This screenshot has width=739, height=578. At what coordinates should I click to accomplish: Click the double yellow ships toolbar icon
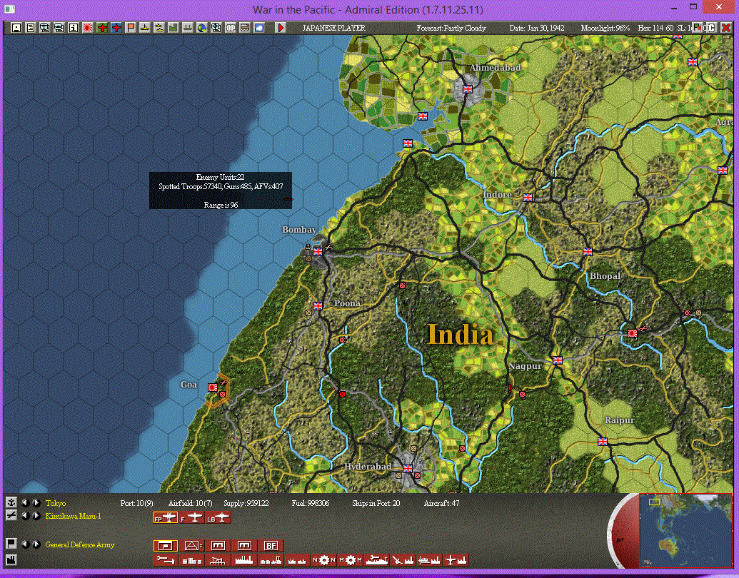[x=159, y=28]
